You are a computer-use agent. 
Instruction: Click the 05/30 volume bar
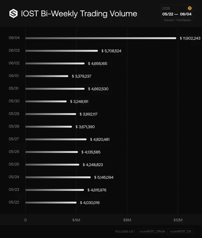coord(46,101)
